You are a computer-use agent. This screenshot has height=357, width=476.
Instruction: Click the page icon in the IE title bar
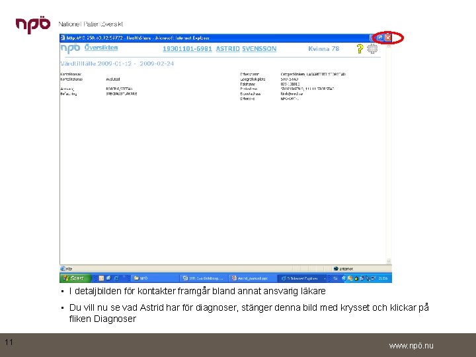[x=63, y=38]
